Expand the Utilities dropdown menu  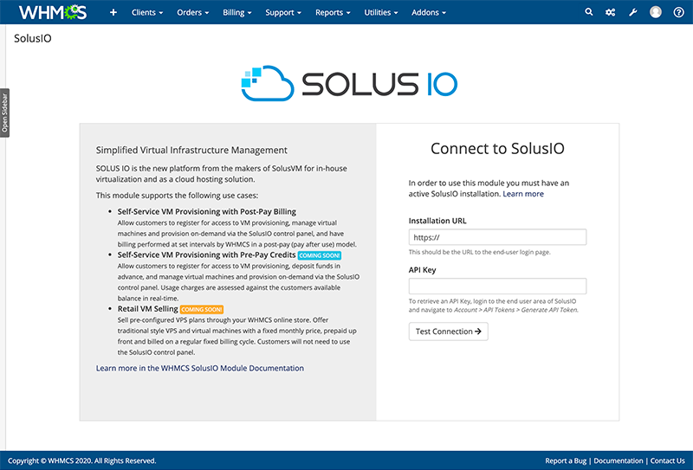[382, 13]
